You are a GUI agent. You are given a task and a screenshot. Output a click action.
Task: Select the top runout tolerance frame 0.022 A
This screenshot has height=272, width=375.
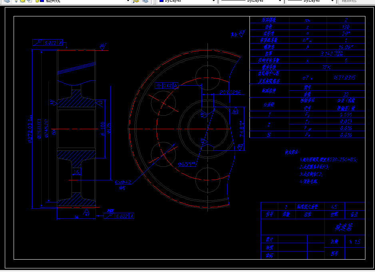48,42
